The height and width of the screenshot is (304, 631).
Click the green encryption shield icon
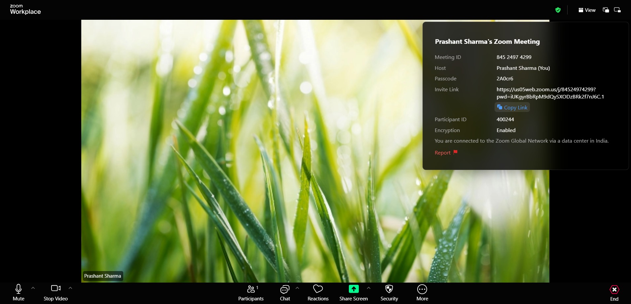tap(558, 10)
